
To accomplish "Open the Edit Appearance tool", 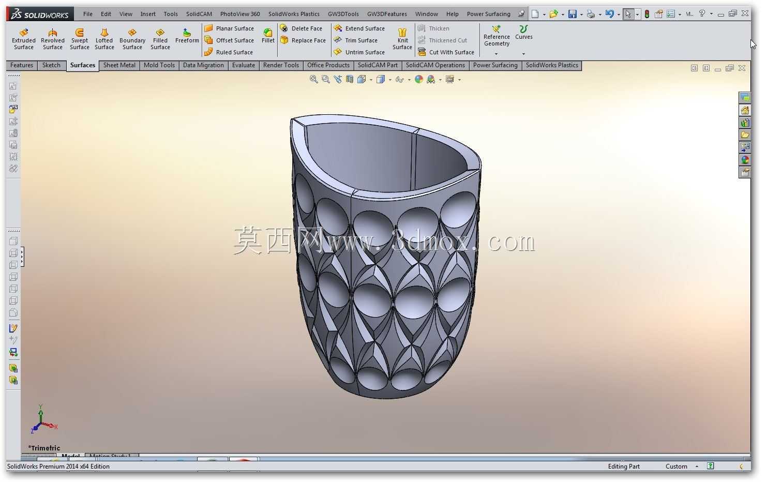I will [x=419, y=79].
